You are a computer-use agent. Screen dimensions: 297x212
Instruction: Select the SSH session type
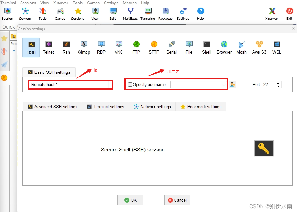click(x=31, y=47)
